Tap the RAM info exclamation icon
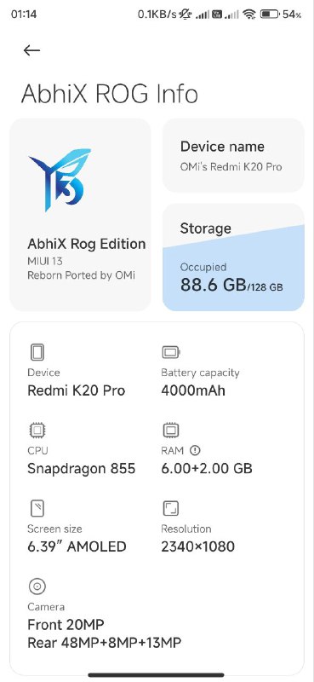This screenshot has width=314, height=682. [196, 450]
